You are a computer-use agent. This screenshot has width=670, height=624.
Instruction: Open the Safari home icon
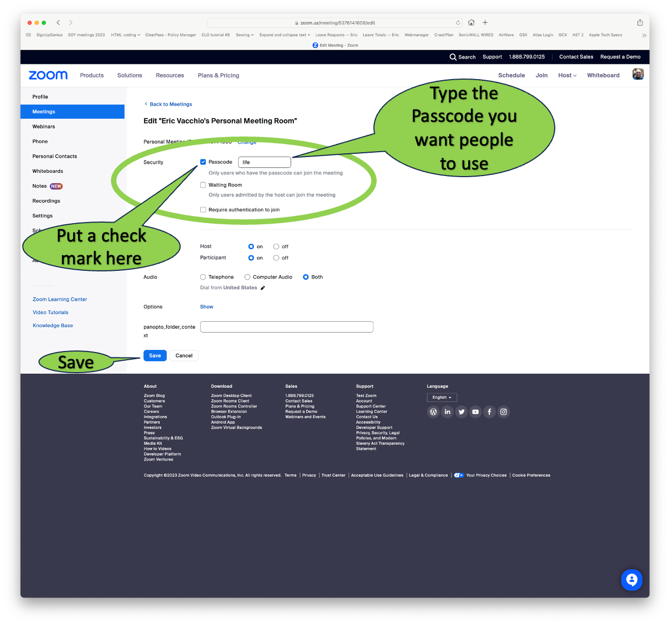click(x=471, y=23)
